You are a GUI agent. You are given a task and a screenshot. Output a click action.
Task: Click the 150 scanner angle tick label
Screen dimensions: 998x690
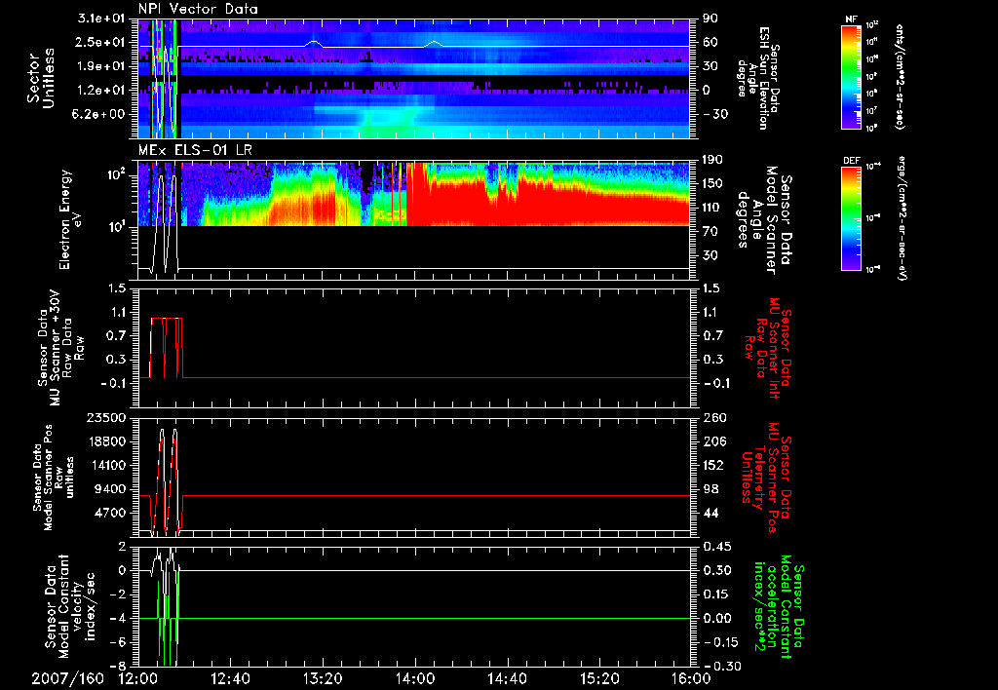point(713,183)
